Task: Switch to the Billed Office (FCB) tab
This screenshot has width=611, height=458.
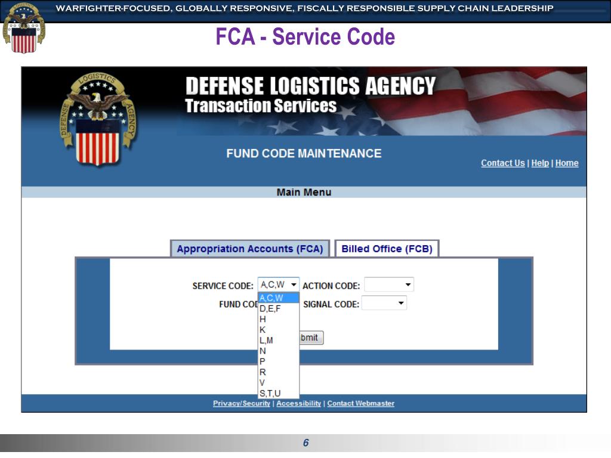Action: (387, 249)
